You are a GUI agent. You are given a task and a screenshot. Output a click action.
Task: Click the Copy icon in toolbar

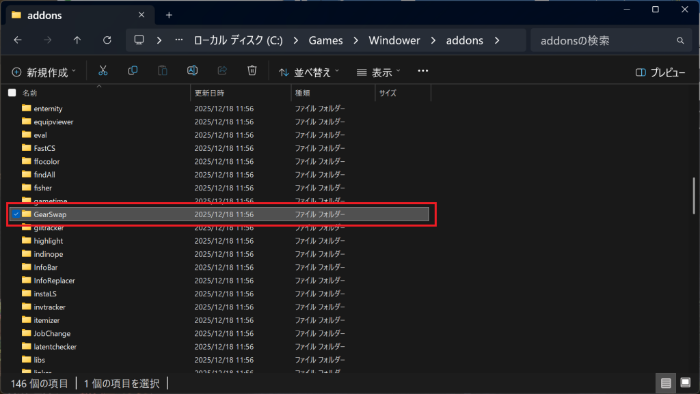133,71
